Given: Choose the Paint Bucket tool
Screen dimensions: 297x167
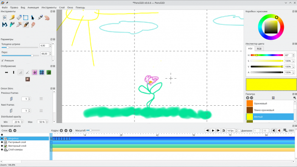Looking at the screenshot, I should pos(12,25).
